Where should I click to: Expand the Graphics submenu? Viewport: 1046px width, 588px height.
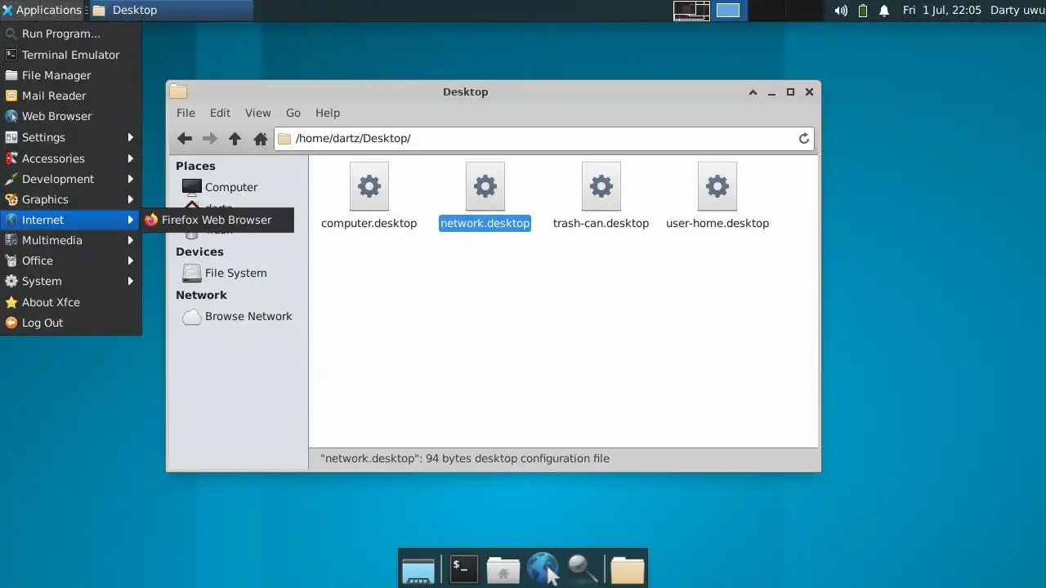click(x=70, y=199)
